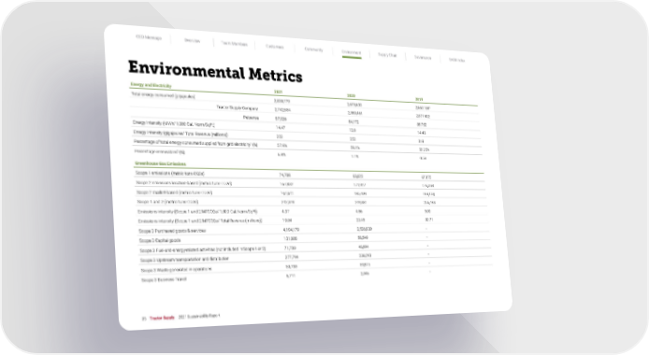Go to the Customers tab

coord(275,47)
